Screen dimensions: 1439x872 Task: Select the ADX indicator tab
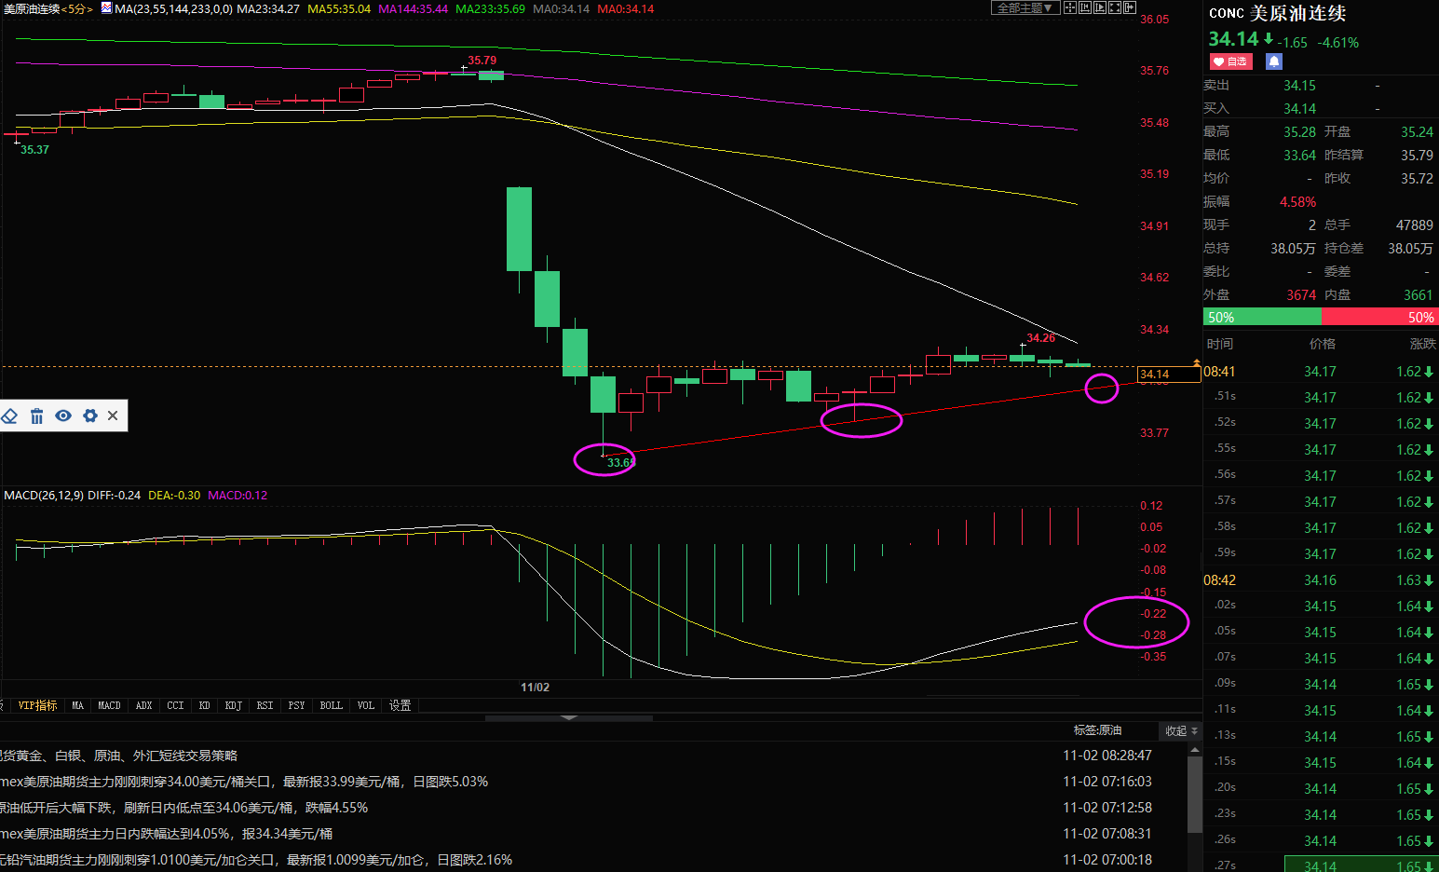pos(143,705)
